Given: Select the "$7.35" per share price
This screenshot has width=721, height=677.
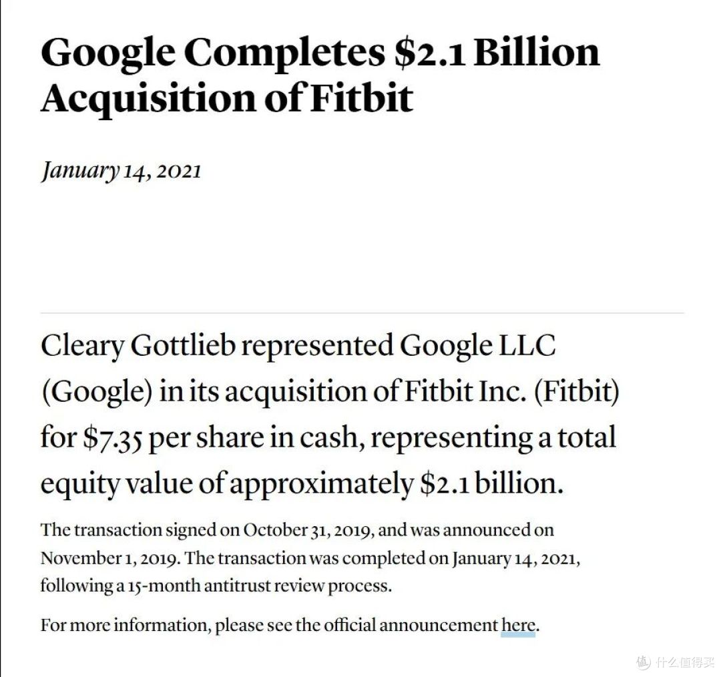Looking at the screenshot, I should coord(113,438).
